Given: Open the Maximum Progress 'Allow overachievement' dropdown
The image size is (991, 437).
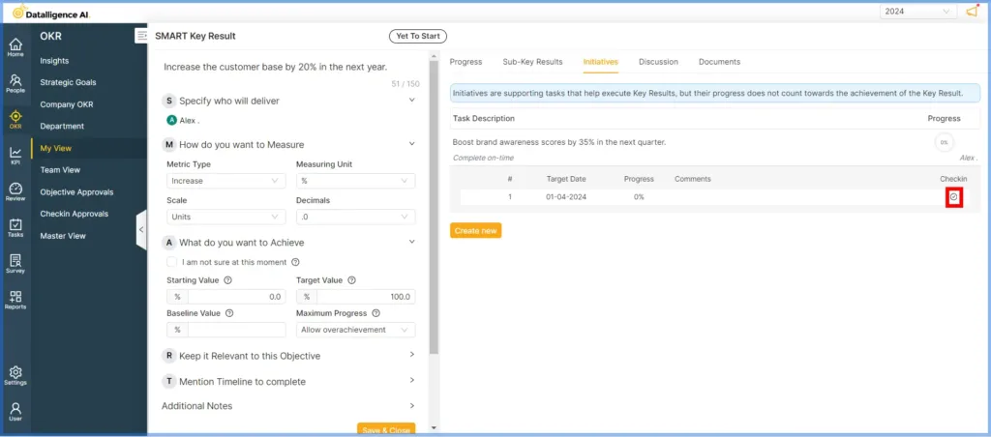Looking at the screenshot, I should (355, 330).
